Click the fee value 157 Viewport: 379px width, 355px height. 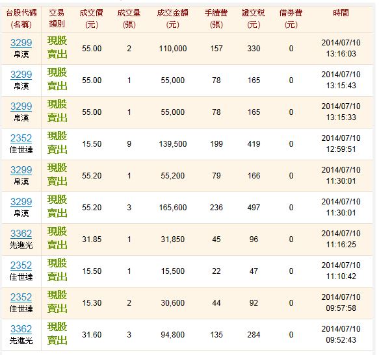tap(216, 49)
